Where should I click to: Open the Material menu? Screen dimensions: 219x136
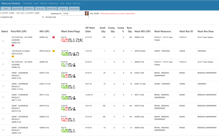coord(43,3)
